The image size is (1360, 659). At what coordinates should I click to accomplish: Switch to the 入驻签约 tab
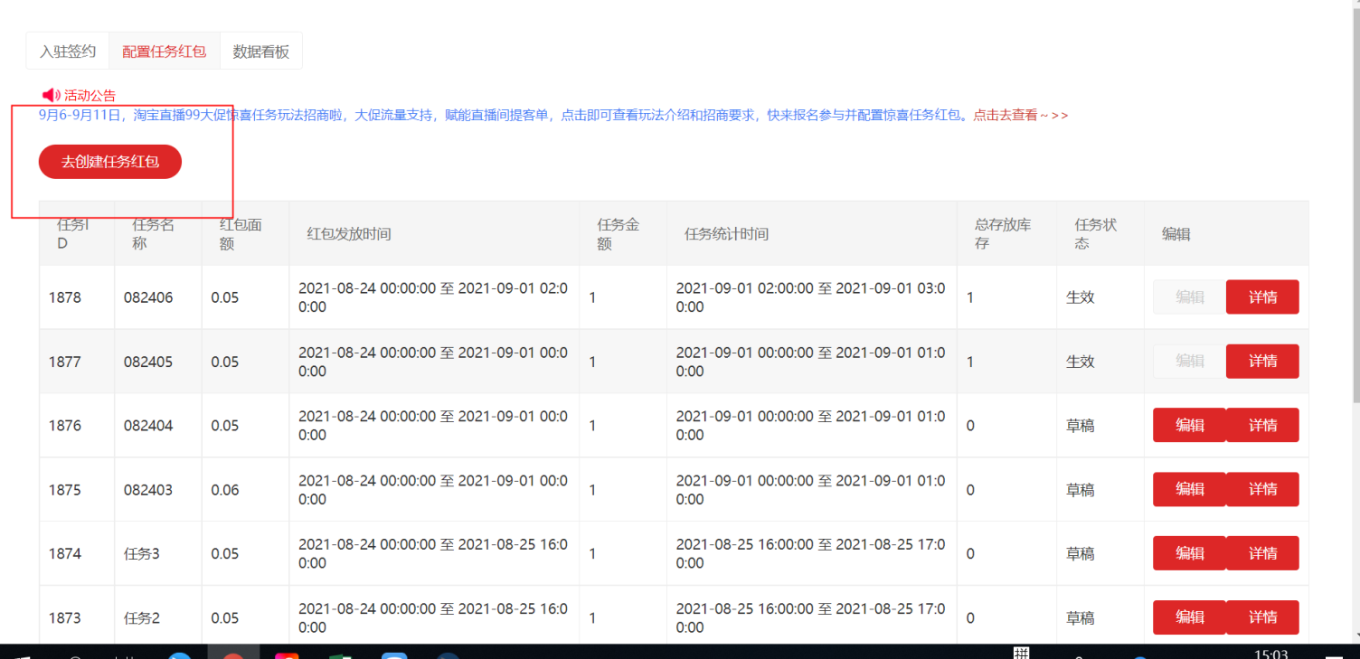pyautogui.click(x=67, y=51)
